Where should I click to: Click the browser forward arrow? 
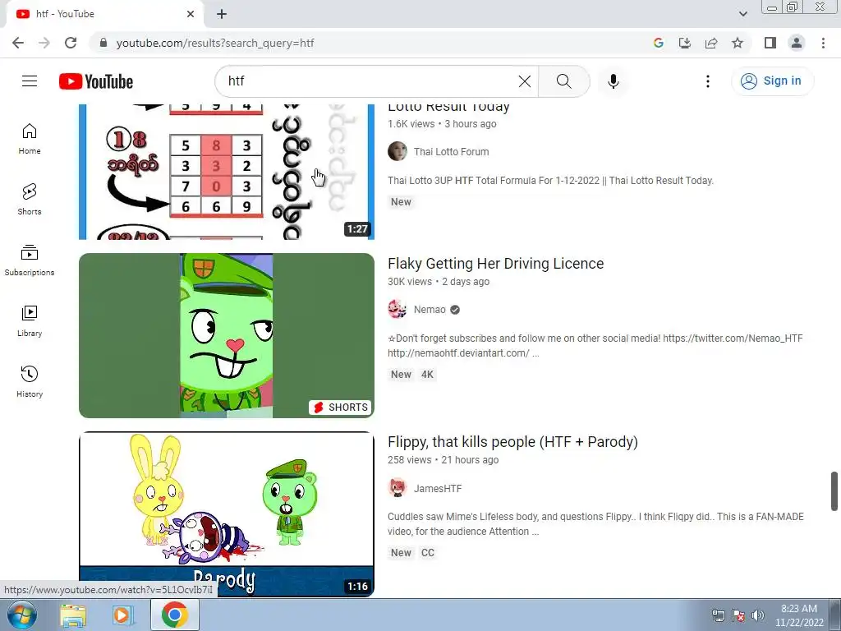[44, 43]
